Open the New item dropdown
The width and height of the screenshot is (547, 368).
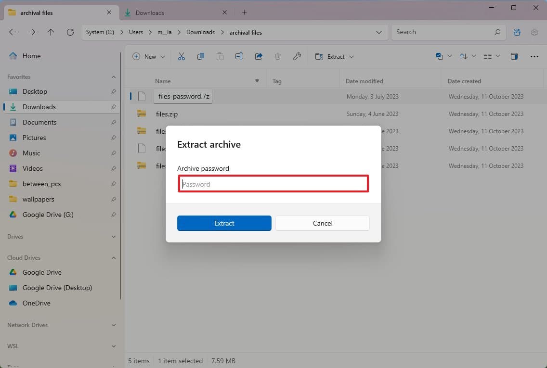[163, 56]
